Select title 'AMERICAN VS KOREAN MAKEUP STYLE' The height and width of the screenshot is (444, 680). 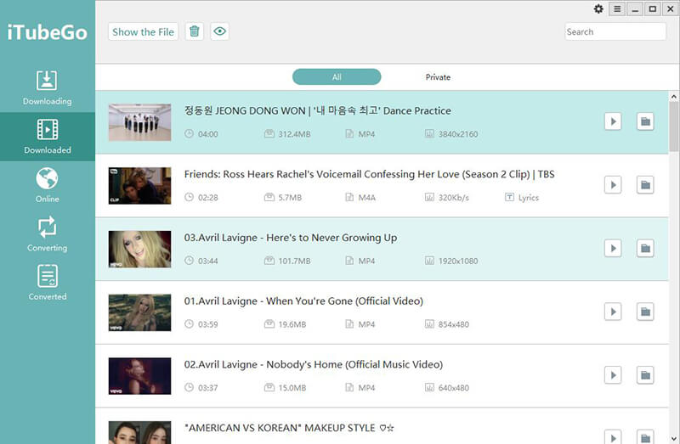tap(289, 428)
